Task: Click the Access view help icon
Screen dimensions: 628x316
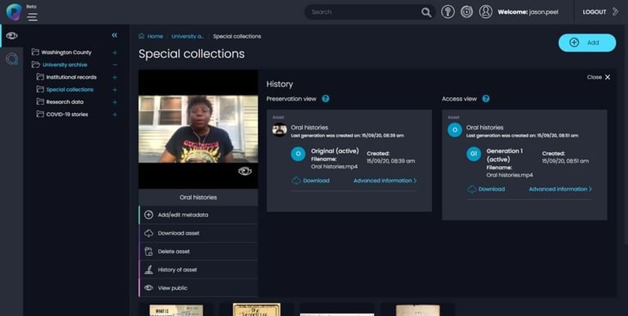Action: point(486,99)
